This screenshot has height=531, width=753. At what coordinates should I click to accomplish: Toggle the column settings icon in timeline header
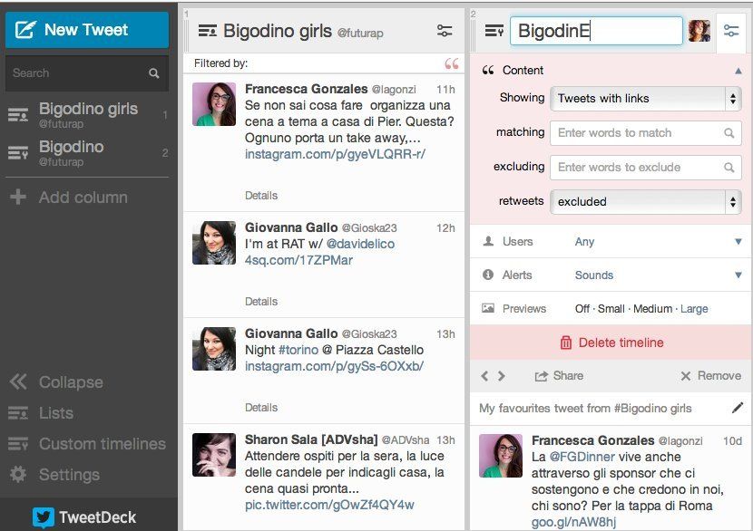(731, 31)
